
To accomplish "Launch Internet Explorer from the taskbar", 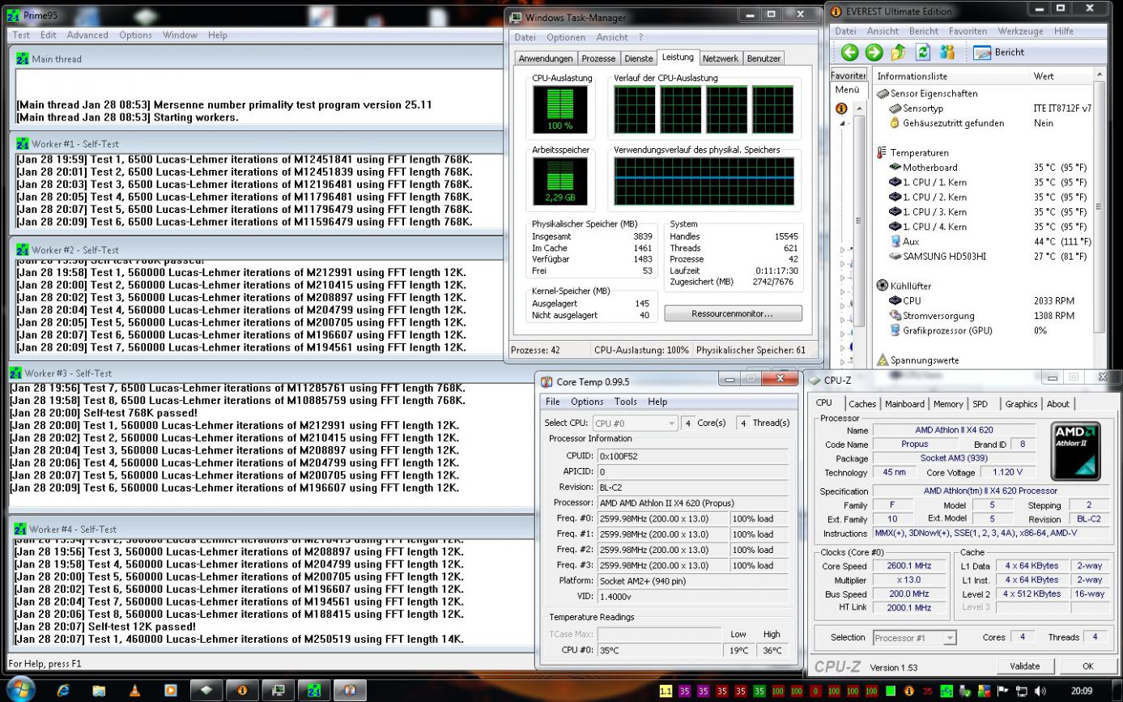I will pyautogui.click(x=63, y=691).
